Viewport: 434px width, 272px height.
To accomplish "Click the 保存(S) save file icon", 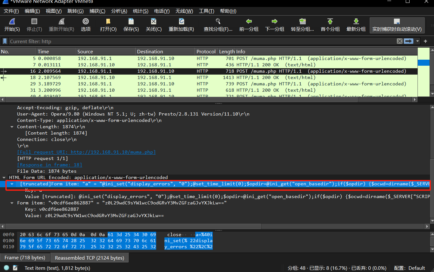I will coord(131,22).
